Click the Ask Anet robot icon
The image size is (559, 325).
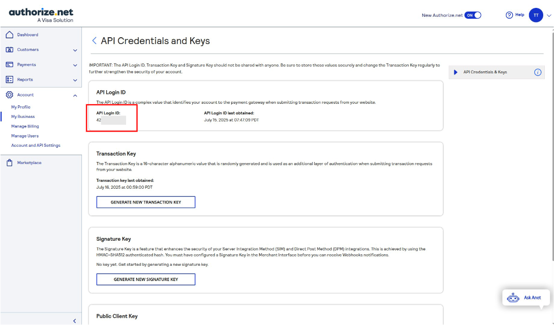pos(513,298)
